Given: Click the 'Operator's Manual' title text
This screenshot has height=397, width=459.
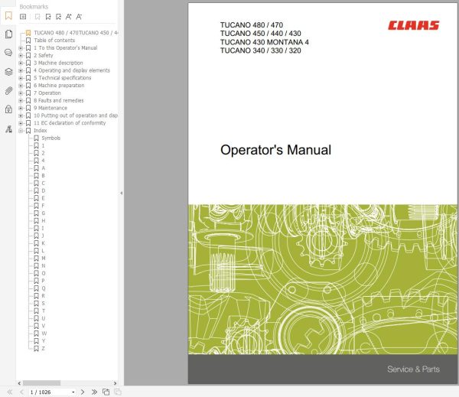Looking at the screenshot, I should (x=275, y=150).
